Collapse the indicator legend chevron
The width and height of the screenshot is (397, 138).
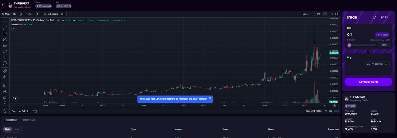point(14,28)
